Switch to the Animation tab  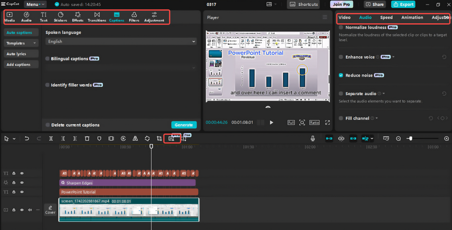coord(412,17)
